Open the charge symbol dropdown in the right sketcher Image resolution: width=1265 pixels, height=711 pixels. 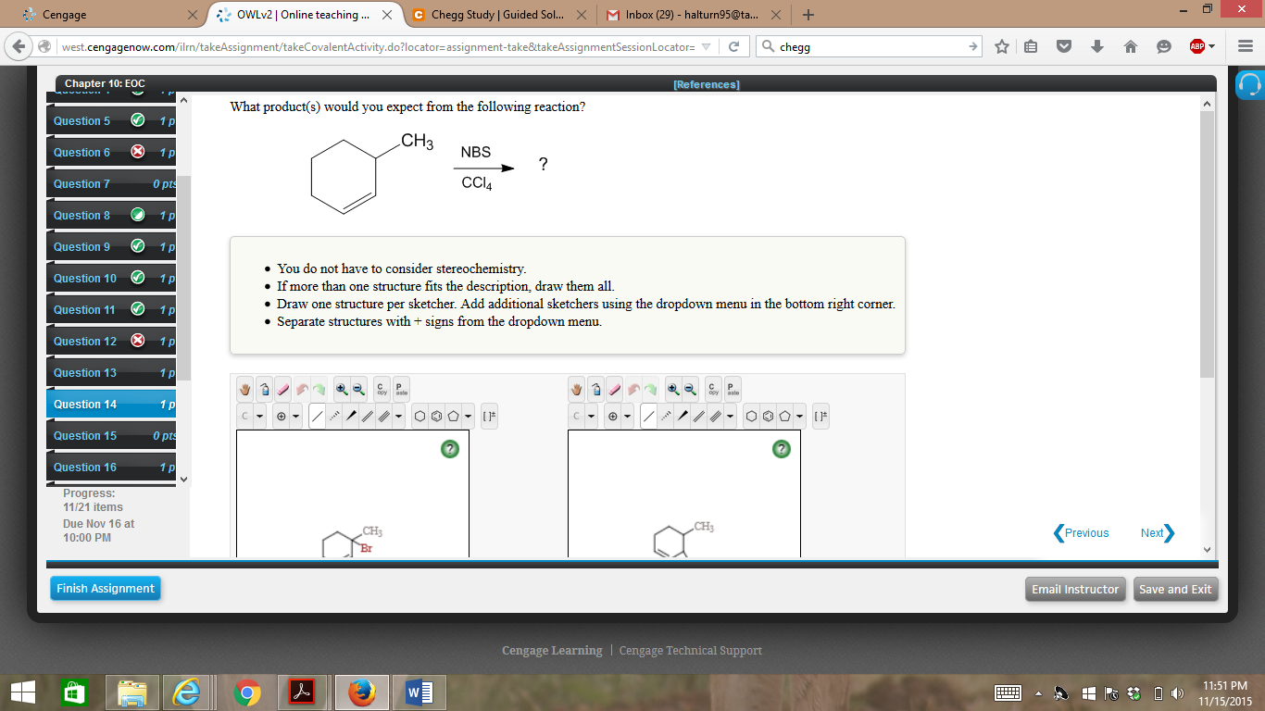628,416
